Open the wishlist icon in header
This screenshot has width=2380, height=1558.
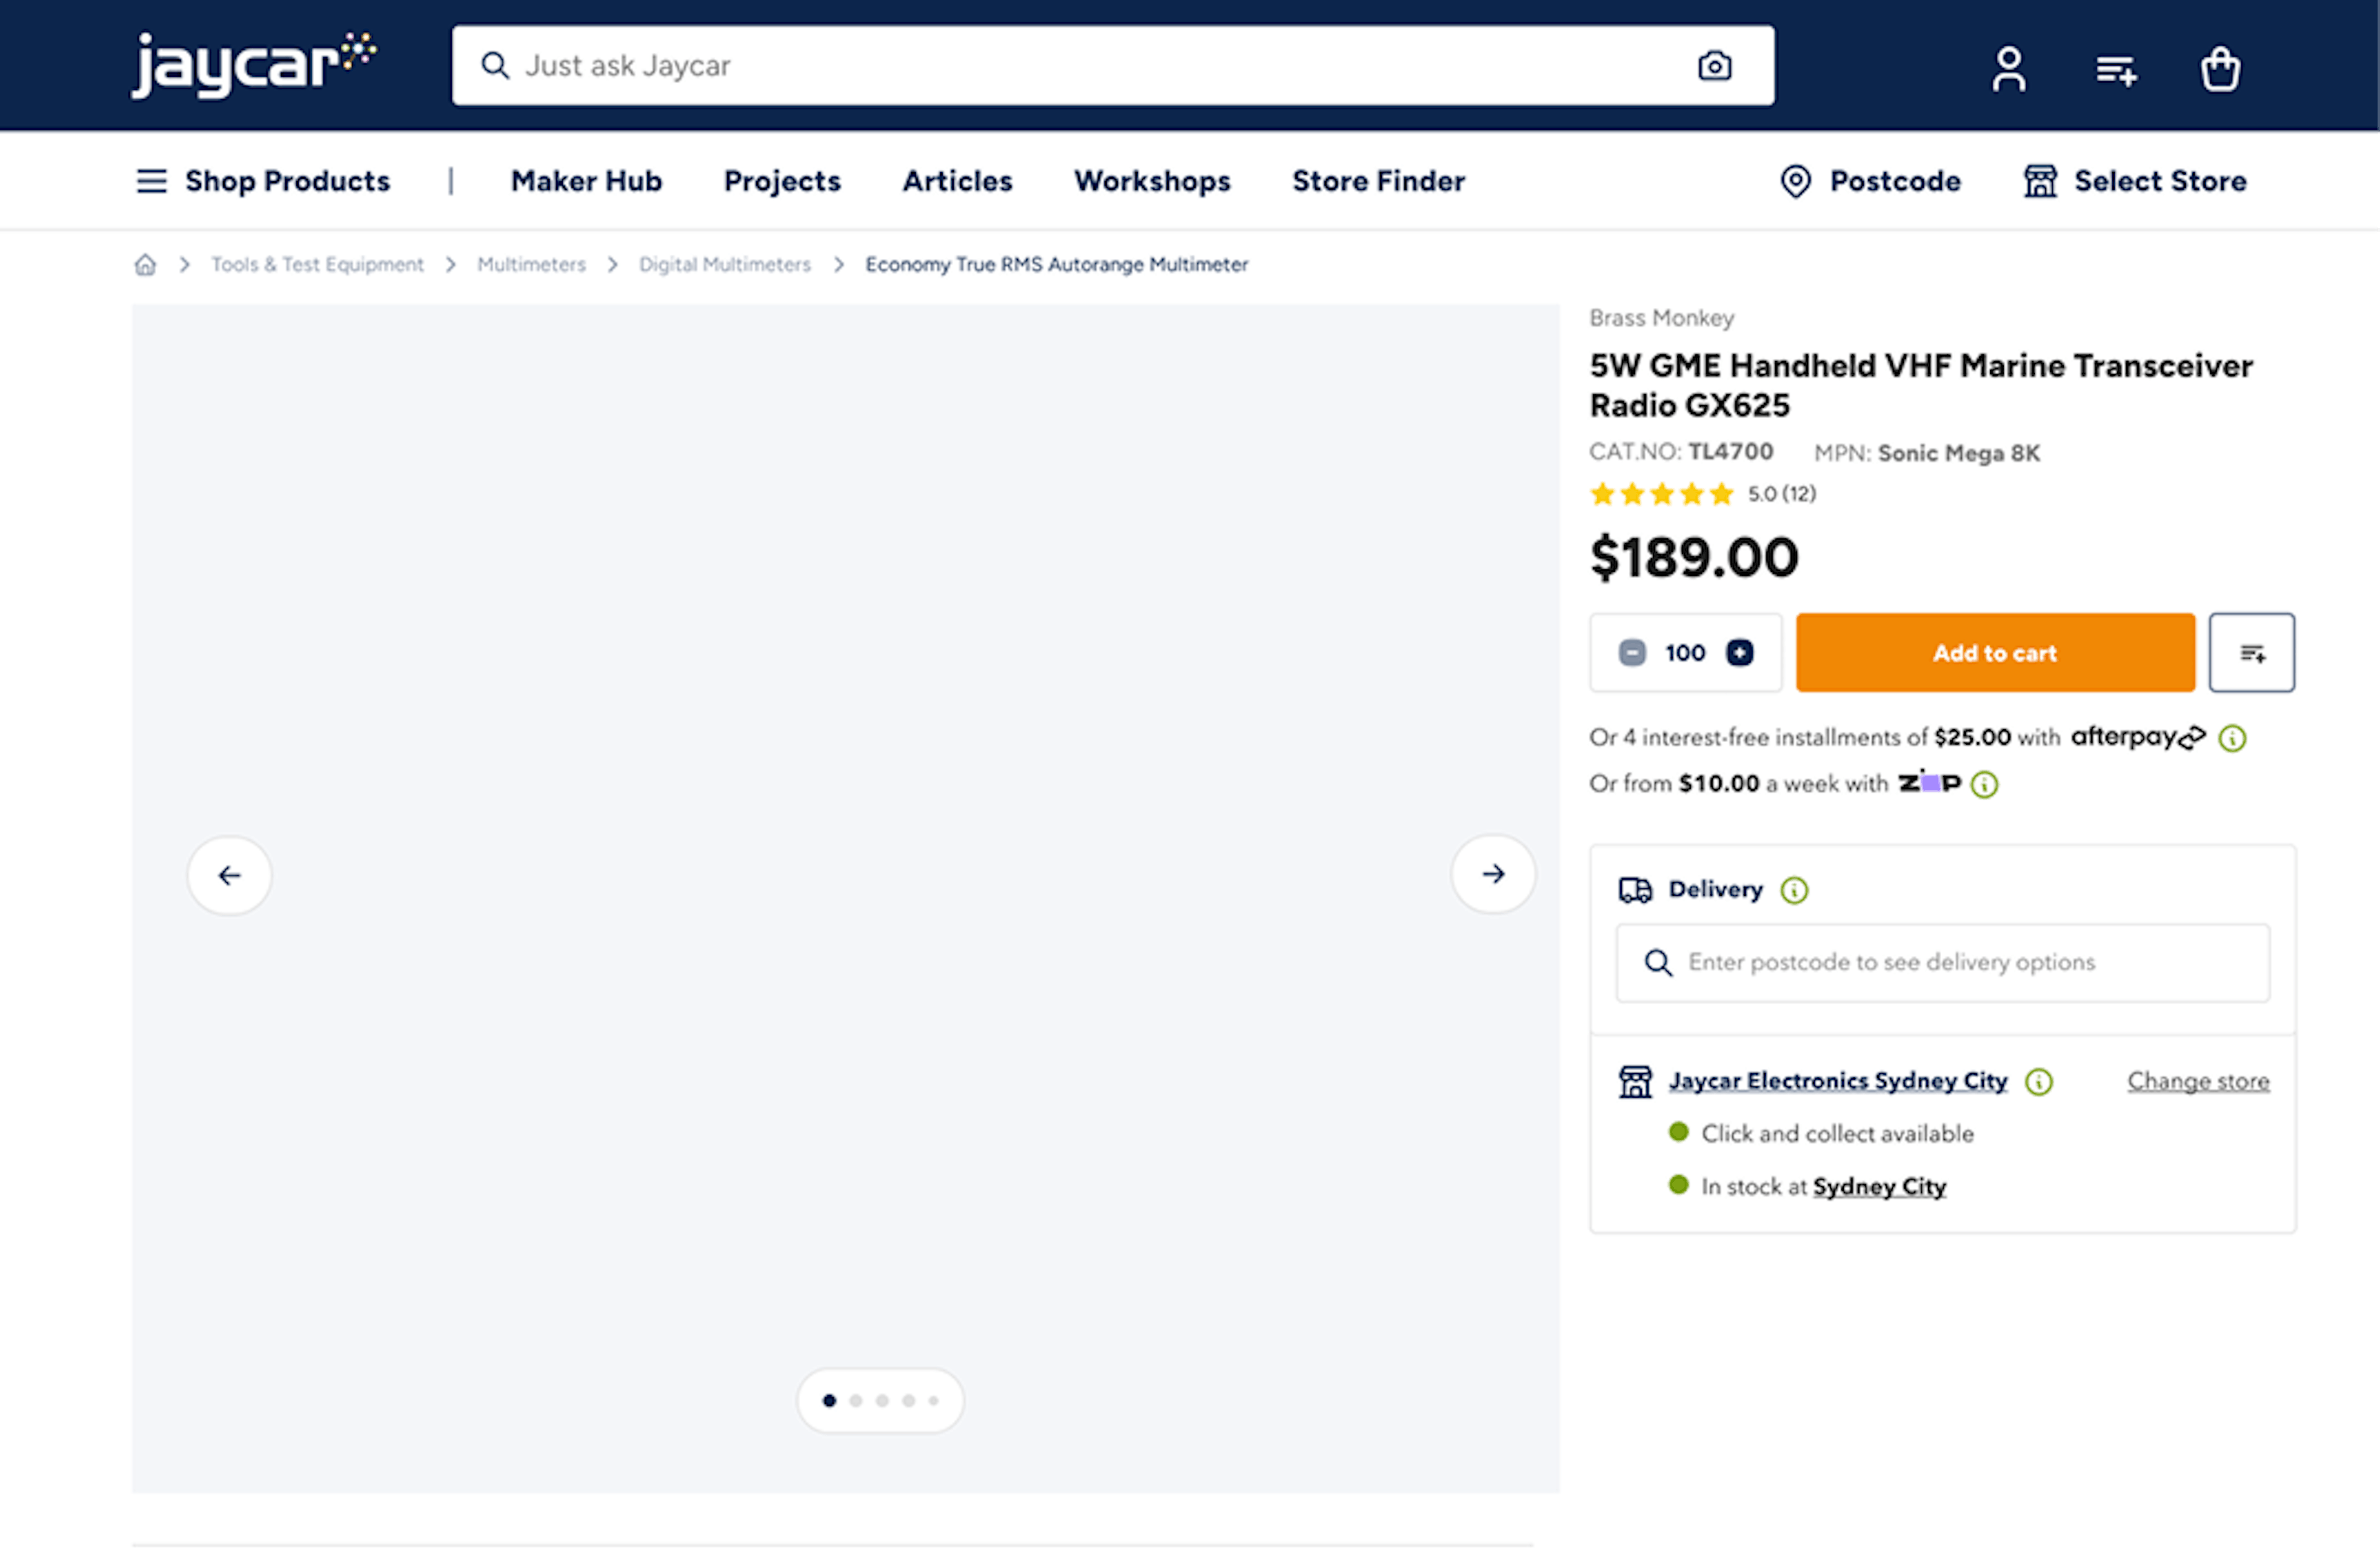2115,70
